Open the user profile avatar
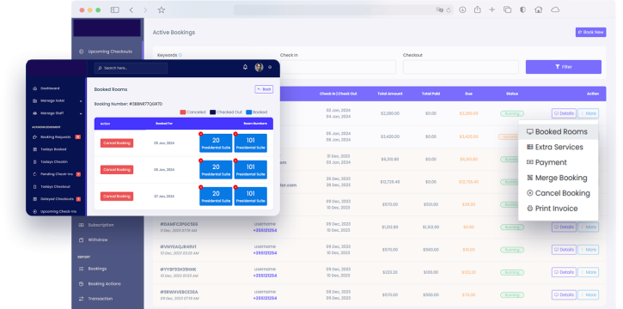623x309 pixels. click(259, 68)
